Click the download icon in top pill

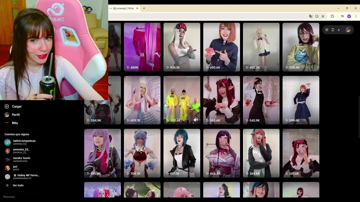pos(339,30)
